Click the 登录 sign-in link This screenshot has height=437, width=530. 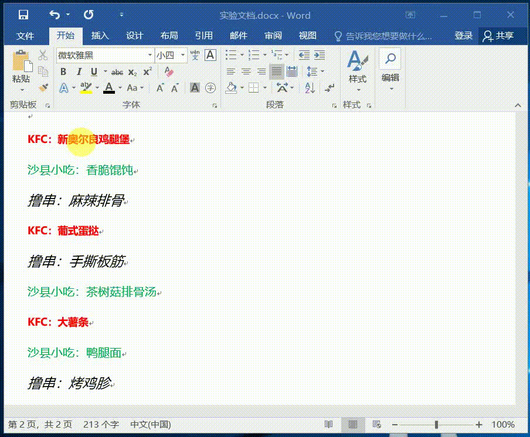[463, 35]
